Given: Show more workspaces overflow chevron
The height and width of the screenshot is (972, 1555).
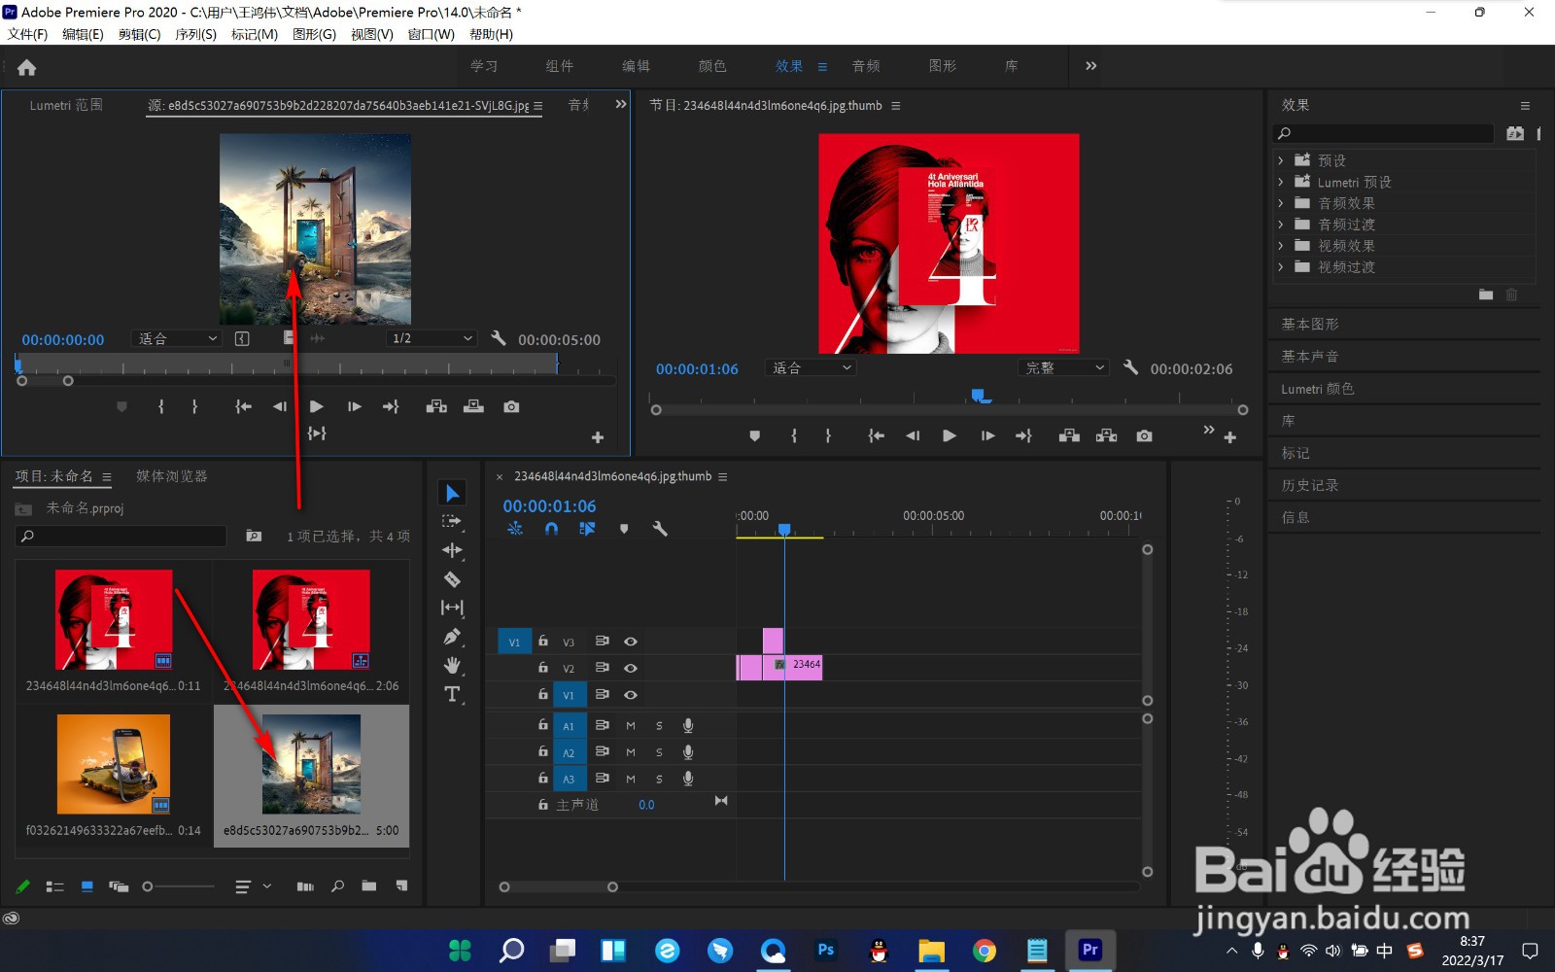Looking at the screenshot, I should (1090, 66).
